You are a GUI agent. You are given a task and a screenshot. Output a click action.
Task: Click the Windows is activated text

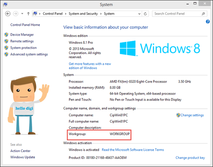click(x=84, y=150)
